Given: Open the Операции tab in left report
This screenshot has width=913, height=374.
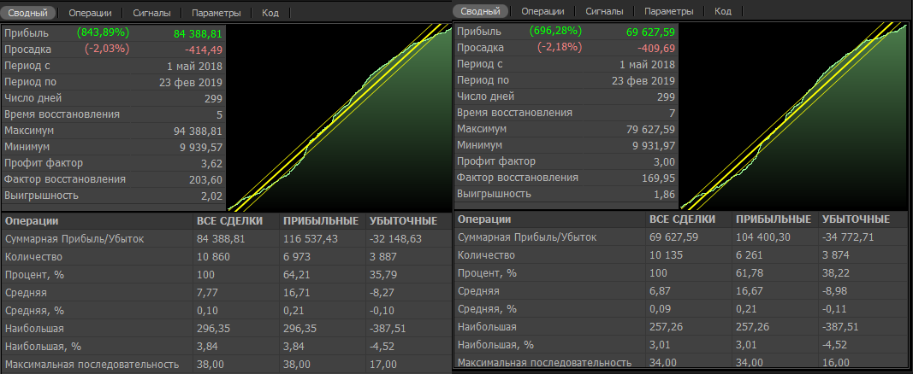Looking at the screenshot, I should [89, 13].
